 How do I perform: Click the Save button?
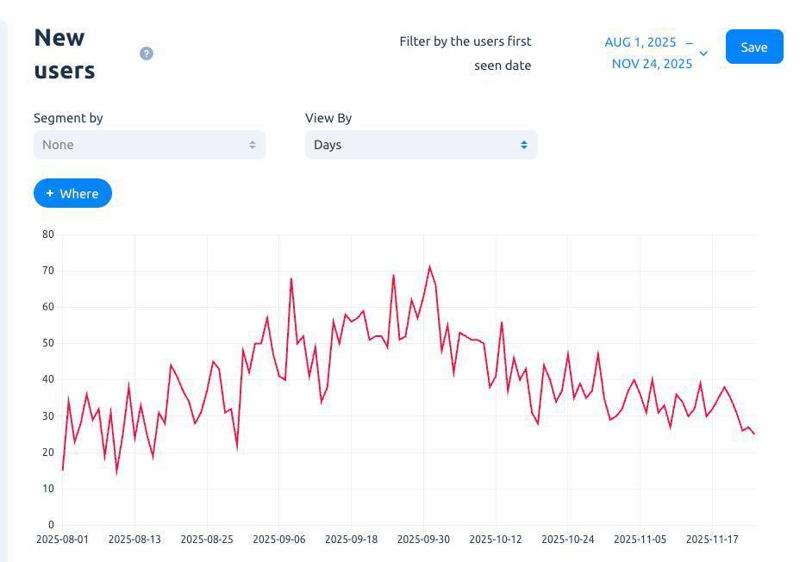click(753, 47)
